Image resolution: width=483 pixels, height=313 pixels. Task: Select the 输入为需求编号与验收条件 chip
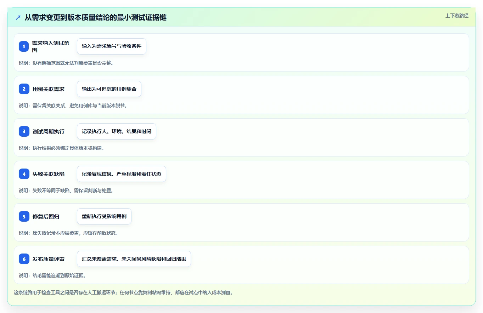click(112, 46)
